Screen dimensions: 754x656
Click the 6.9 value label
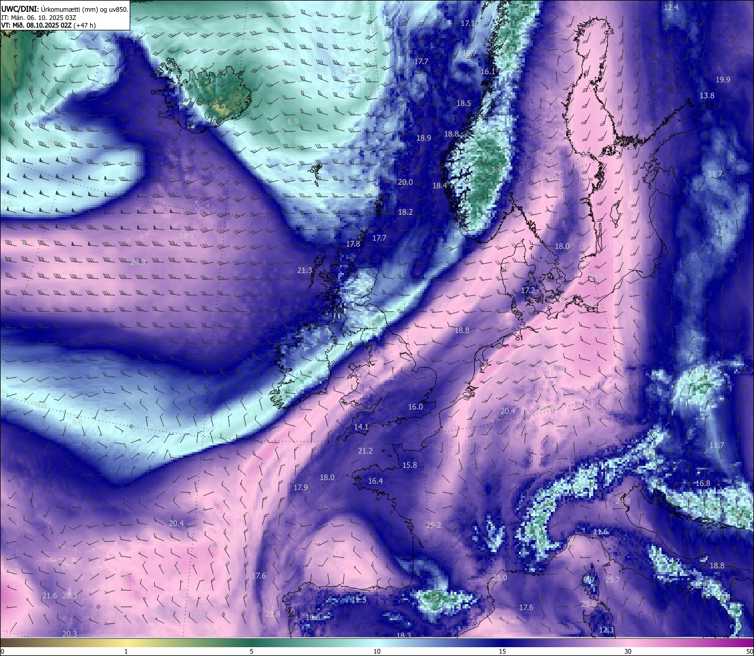(293, 121)
